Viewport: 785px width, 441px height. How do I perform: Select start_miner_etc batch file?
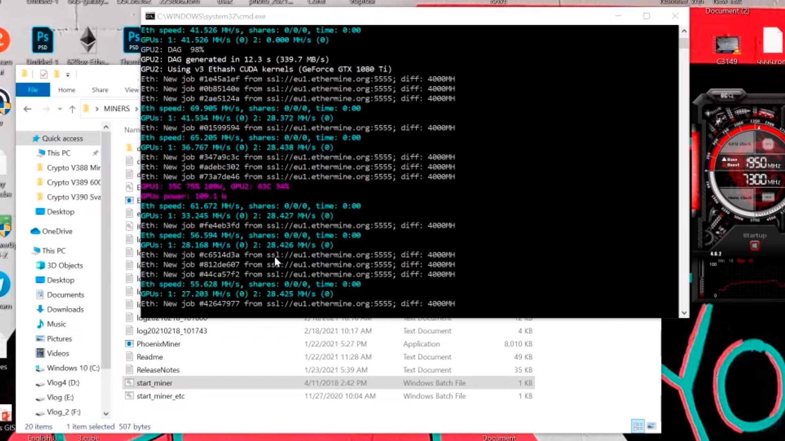click(x=160, y=396)
